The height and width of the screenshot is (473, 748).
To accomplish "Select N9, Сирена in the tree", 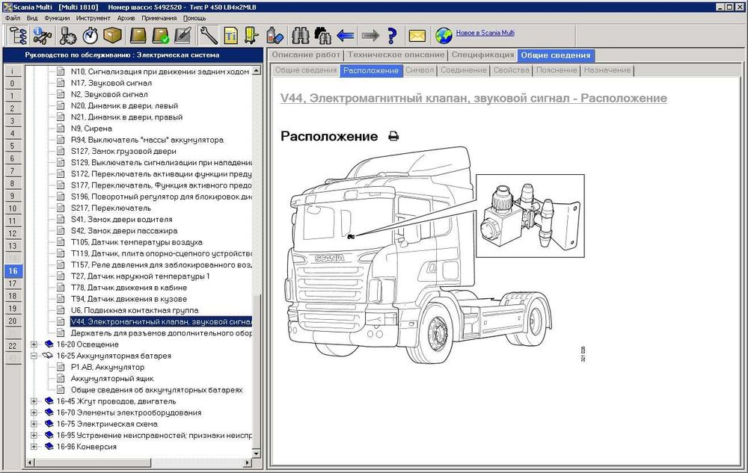I will tap(91, 129).
